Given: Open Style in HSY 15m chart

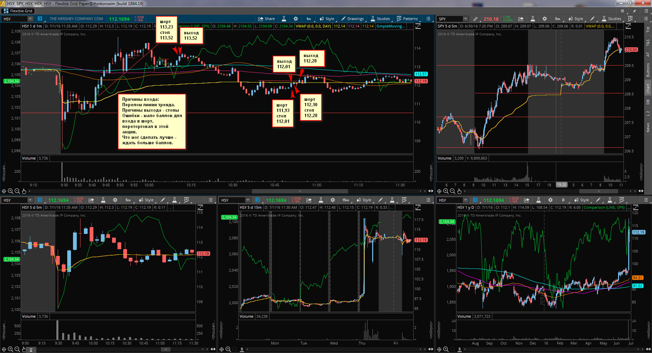Looking at the screenshot, I should (x=364, y=200).
